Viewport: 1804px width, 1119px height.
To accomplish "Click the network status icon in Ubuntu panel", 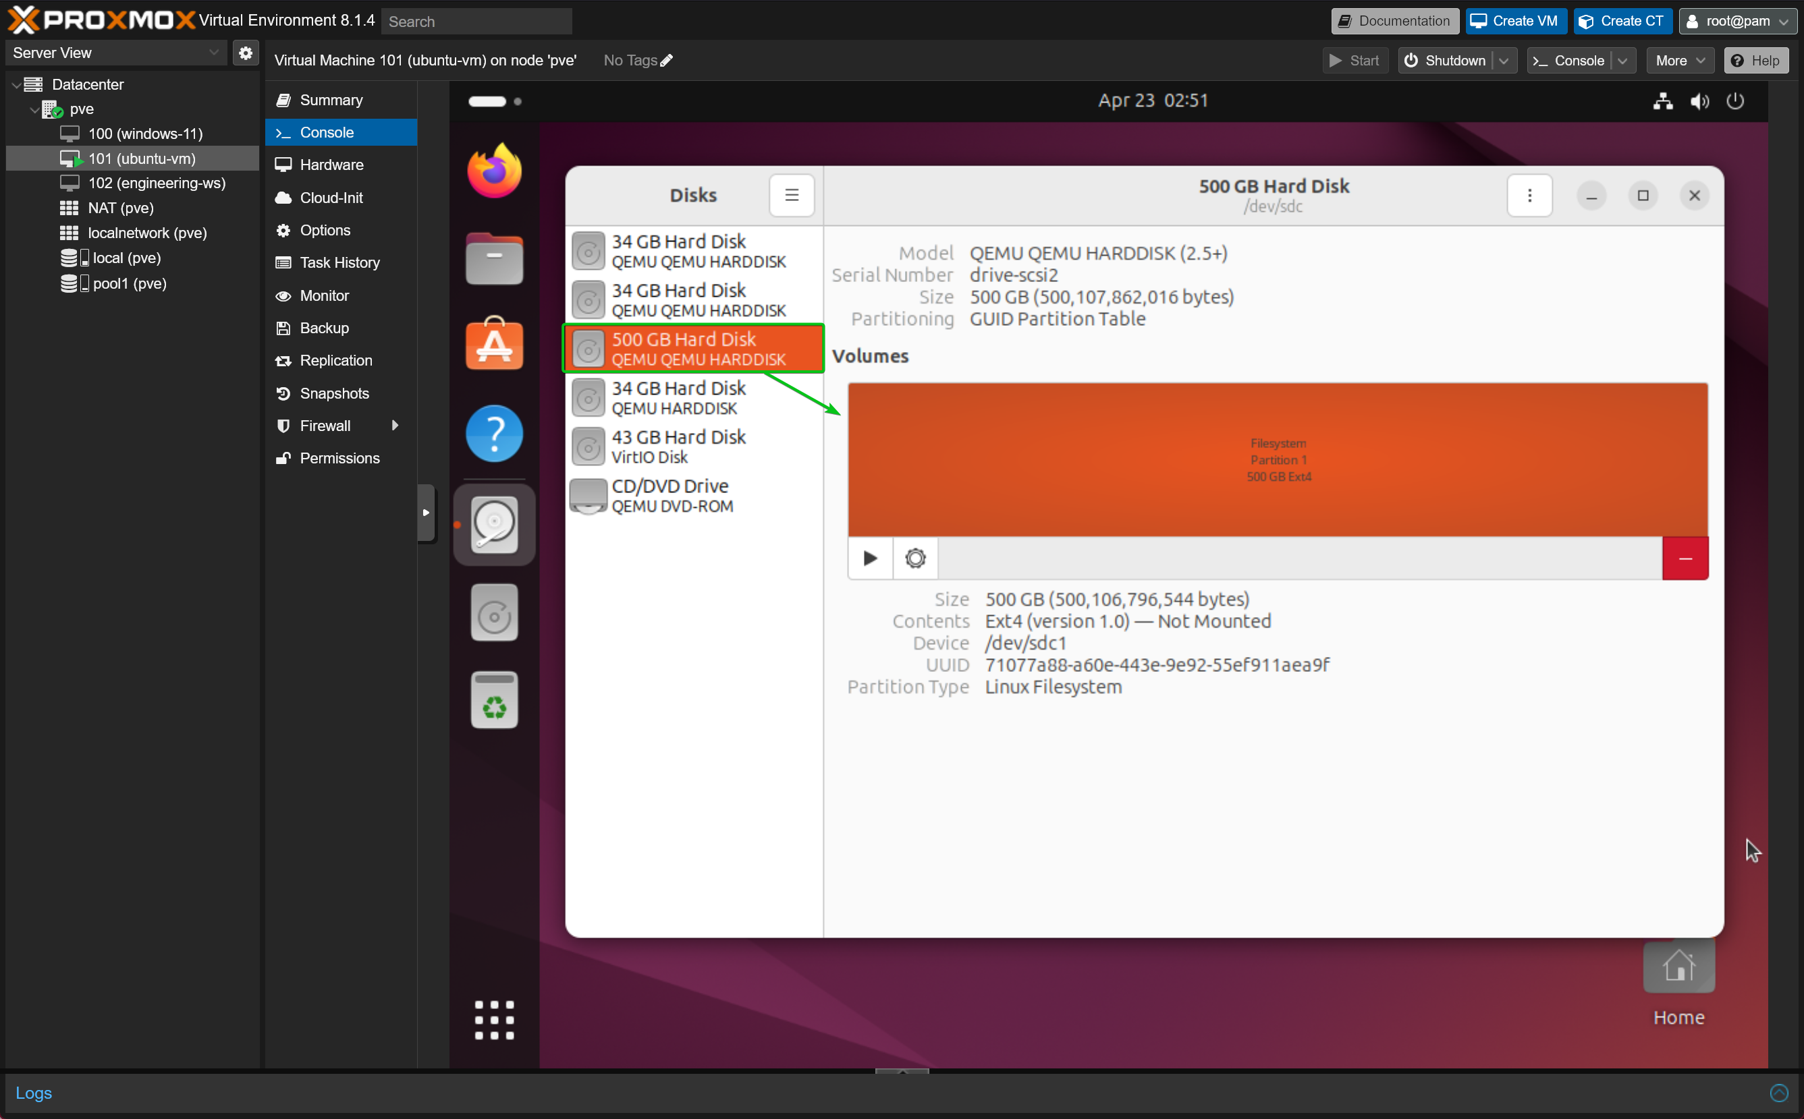I will tap(1662, 101).
